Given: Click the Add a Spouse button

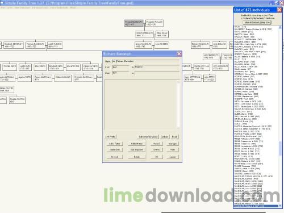Looking at the screenshot, I should [x=137, y=149].
